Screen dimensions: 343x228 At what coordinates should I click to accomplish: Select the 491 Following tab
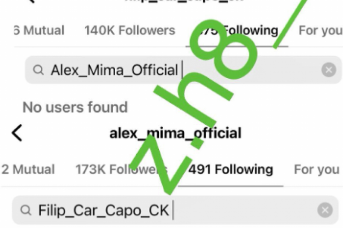[230, 169]
